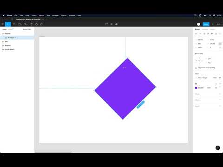Image resolution: width=223 pixels, height=167 pixels.
Task: Add an effect with Effects plus icon
Action: click(220, 100)
